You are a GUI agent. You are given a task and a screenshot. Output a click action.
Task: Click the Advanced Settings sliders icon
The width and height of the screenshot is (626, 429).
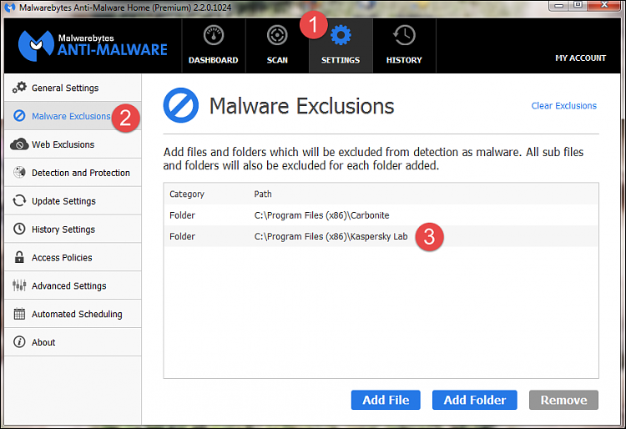pos(19,285)
